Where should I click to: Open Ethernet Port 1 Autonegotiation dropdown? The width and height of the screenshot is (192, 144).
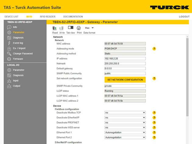coord(125,132)
